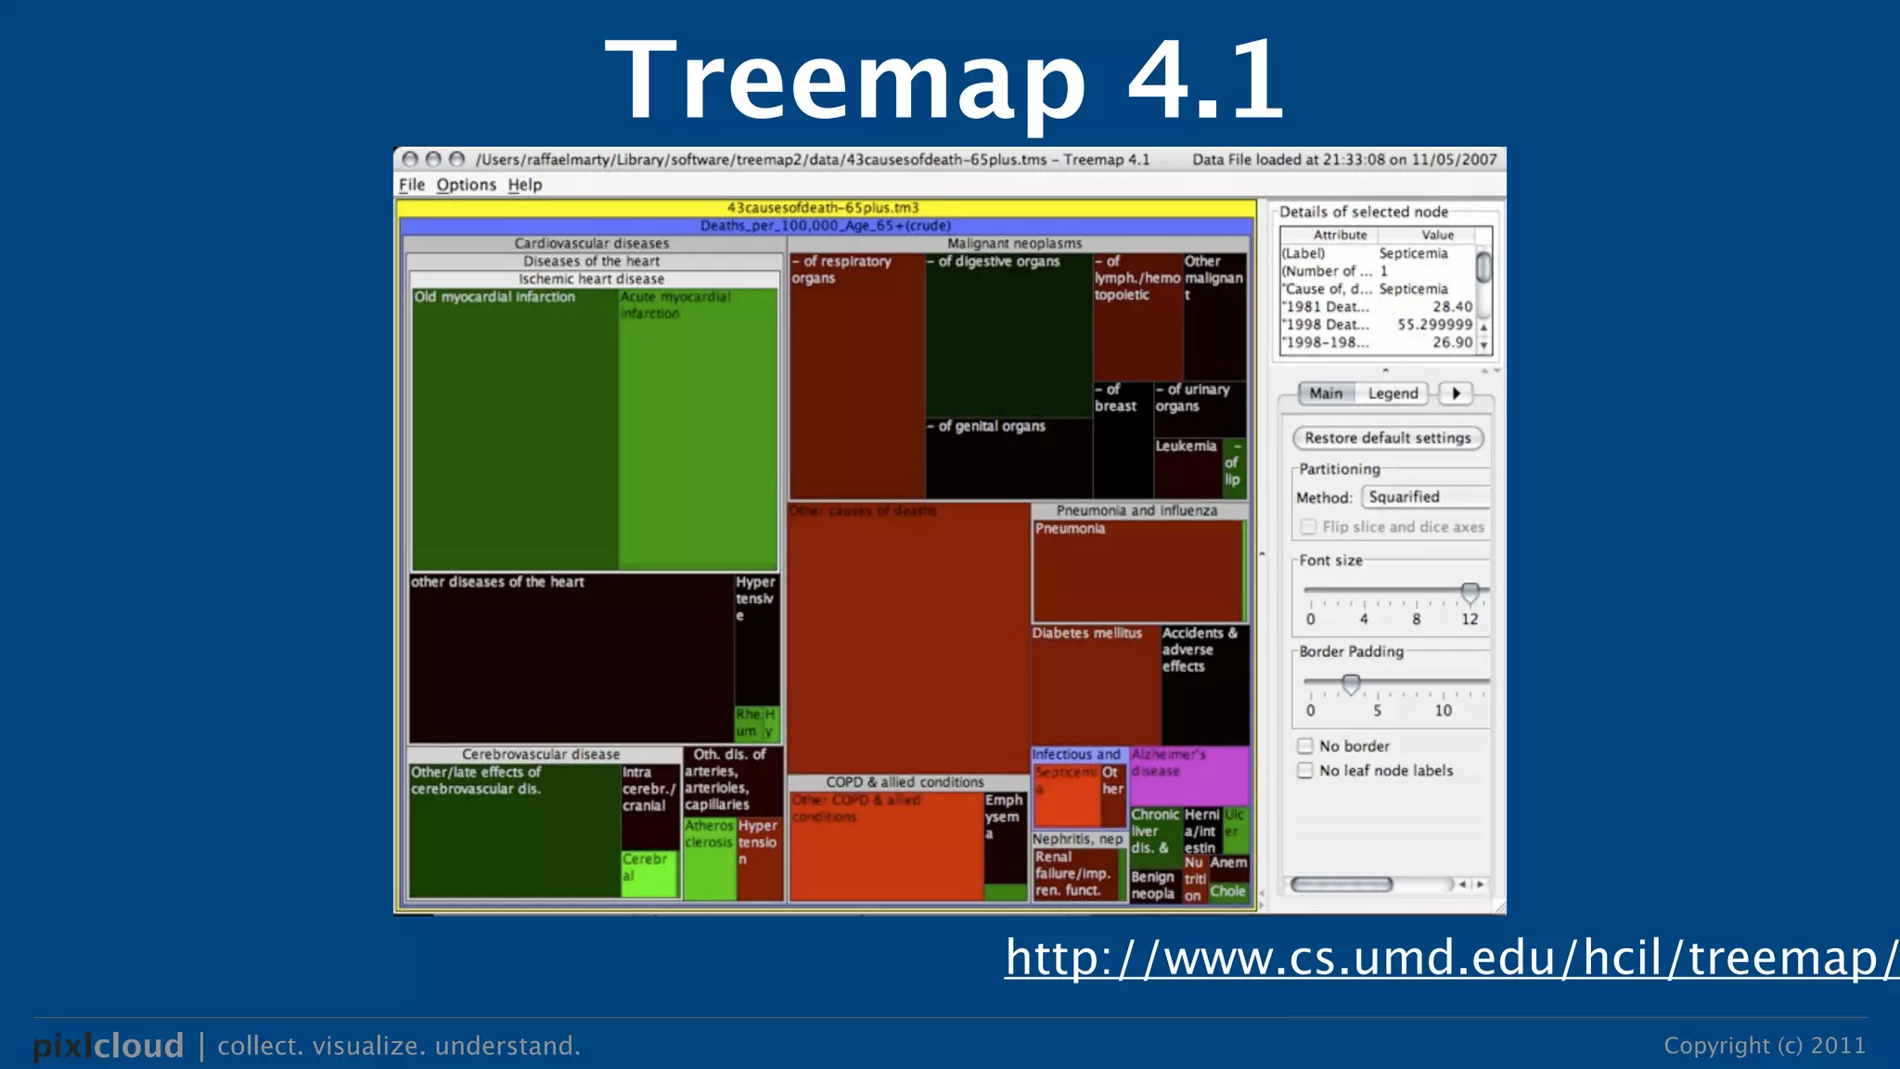Select Other/late effects of cerebrovascular dis. cell
Image resolution: width=1900 pixels, height=1069 pixels.
click(515, 831)
